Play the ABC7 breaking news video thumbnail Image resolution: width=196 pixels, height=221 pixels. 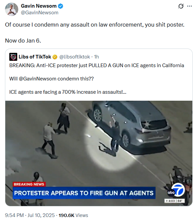[x=99, y=153]
